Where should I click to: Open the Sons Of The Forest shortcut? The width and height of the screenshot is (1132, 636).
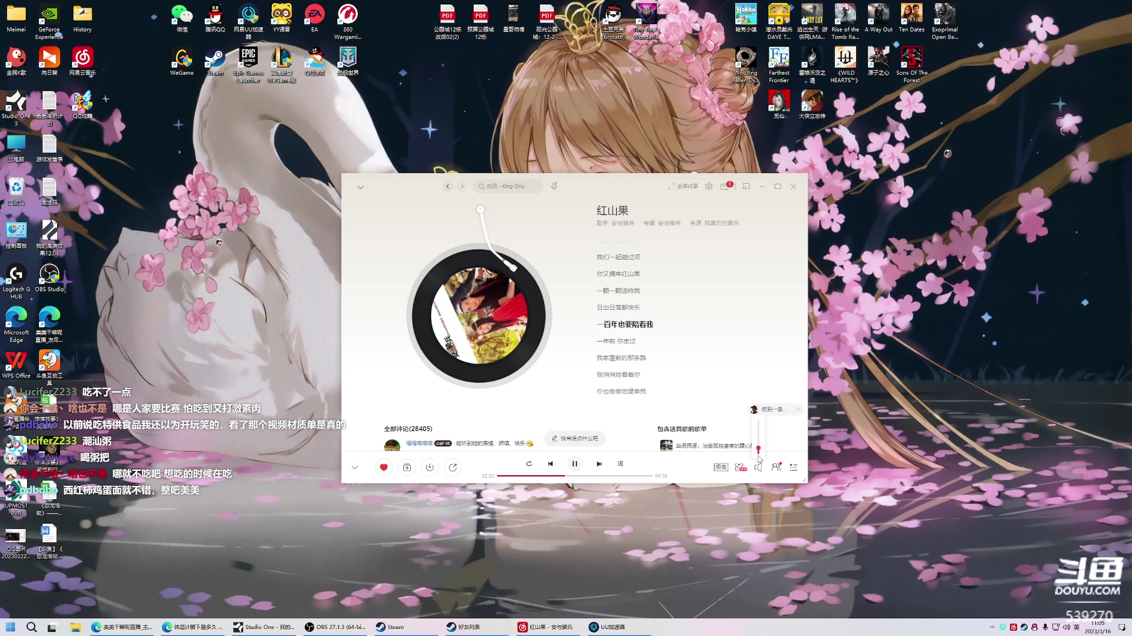click(x=911, y=65)
